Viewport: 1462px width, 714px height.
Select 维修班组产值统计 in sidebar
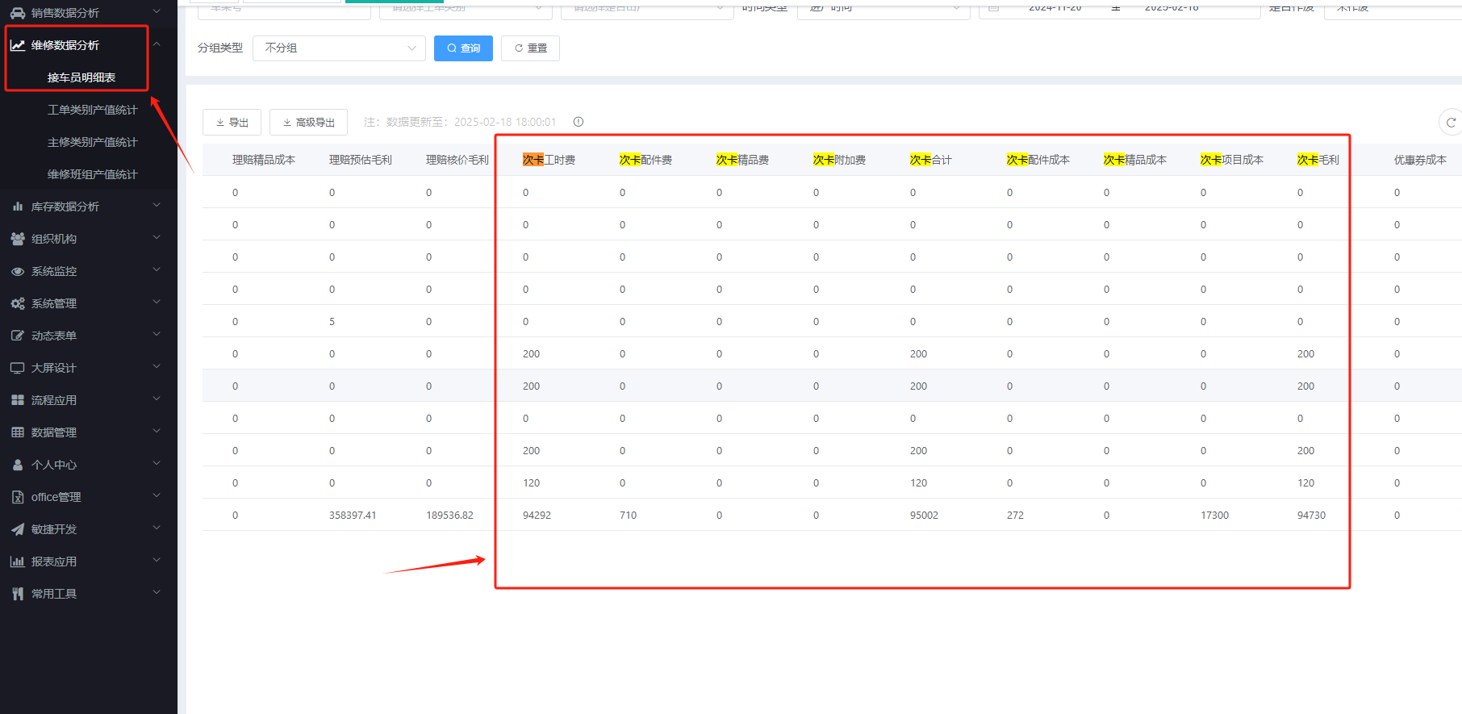point(92,174)
